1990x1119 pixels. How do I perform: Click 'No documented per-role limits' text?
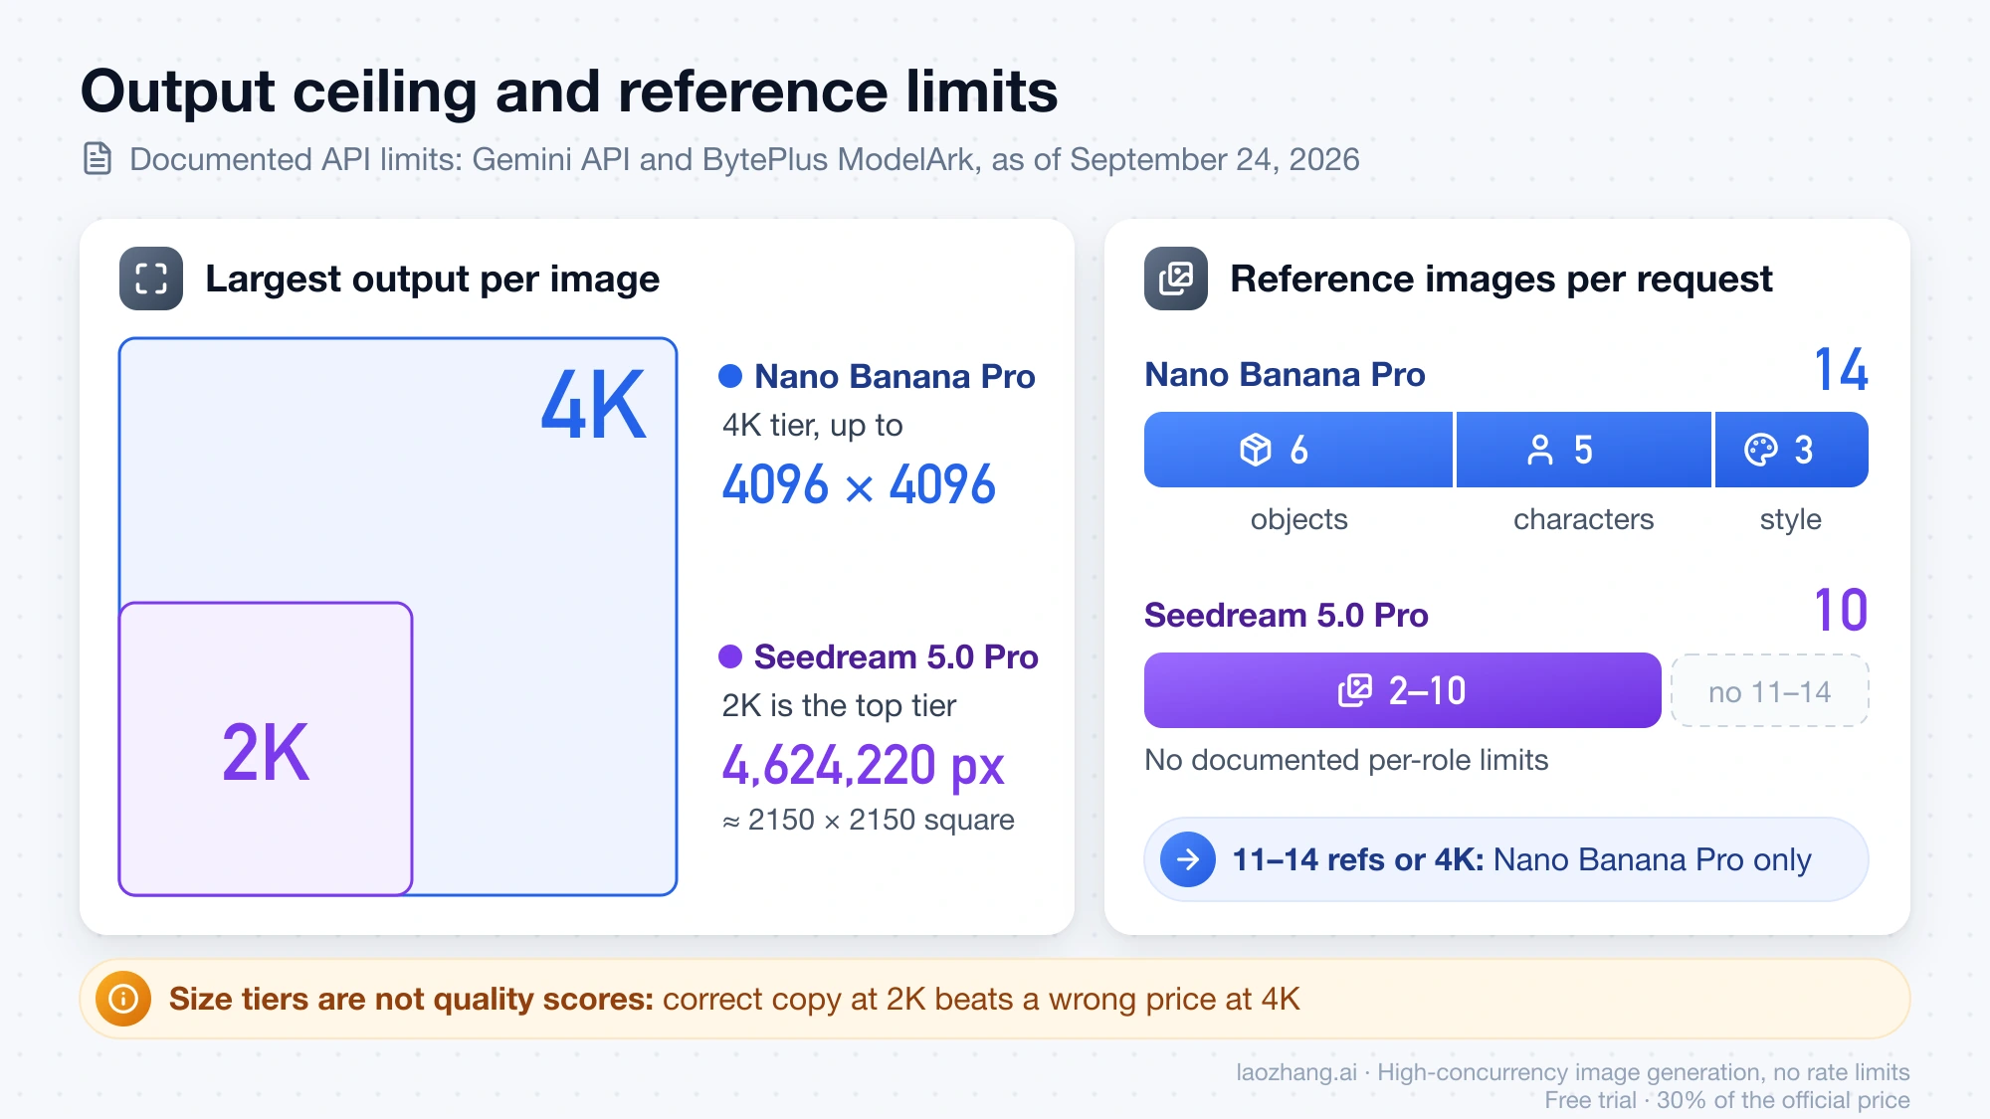click(1346, 760)
